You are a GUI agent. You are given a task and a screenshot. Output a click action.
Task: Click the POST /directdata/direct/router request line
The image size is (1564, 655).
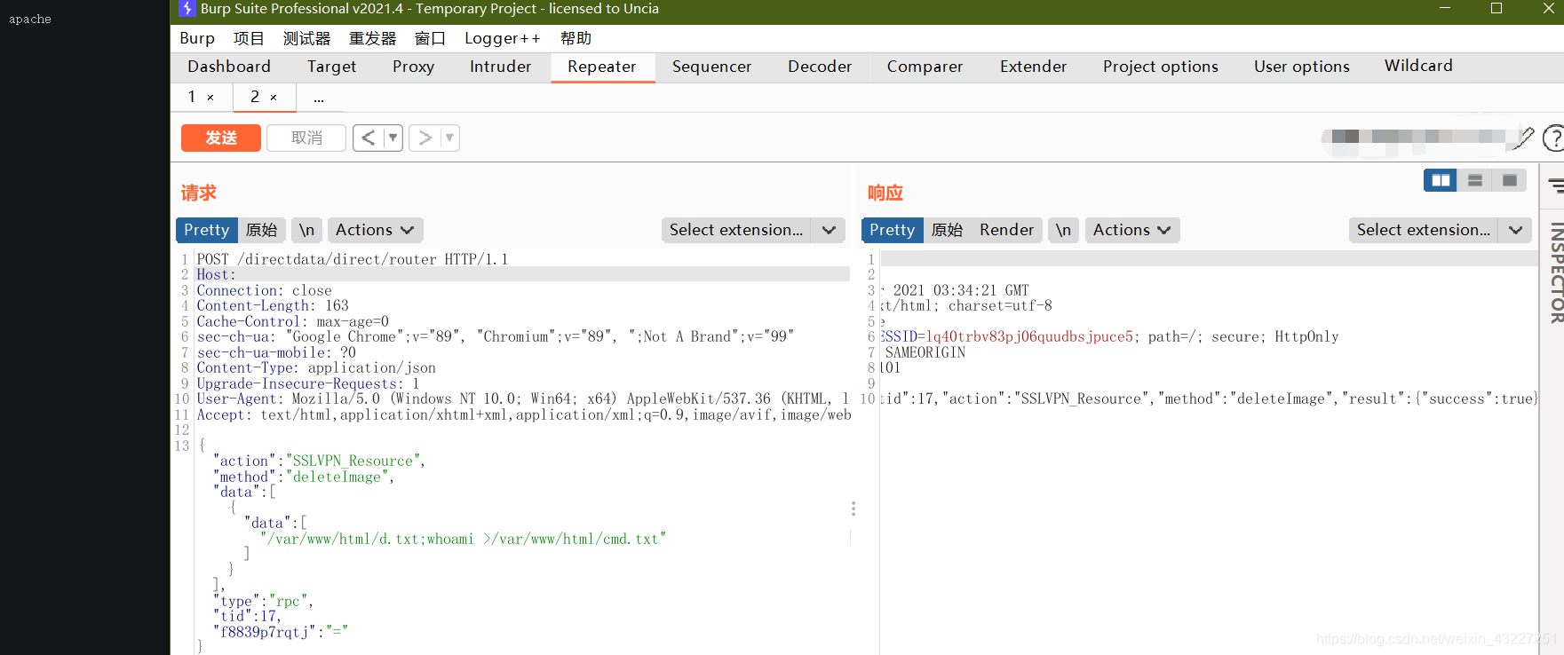[353, 259]
